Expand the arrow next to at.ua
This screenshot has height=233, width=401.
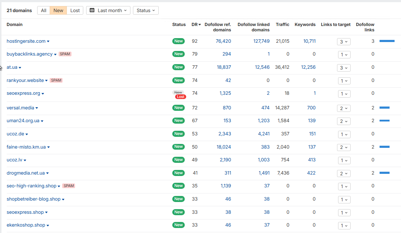click(x=20, y=68)
